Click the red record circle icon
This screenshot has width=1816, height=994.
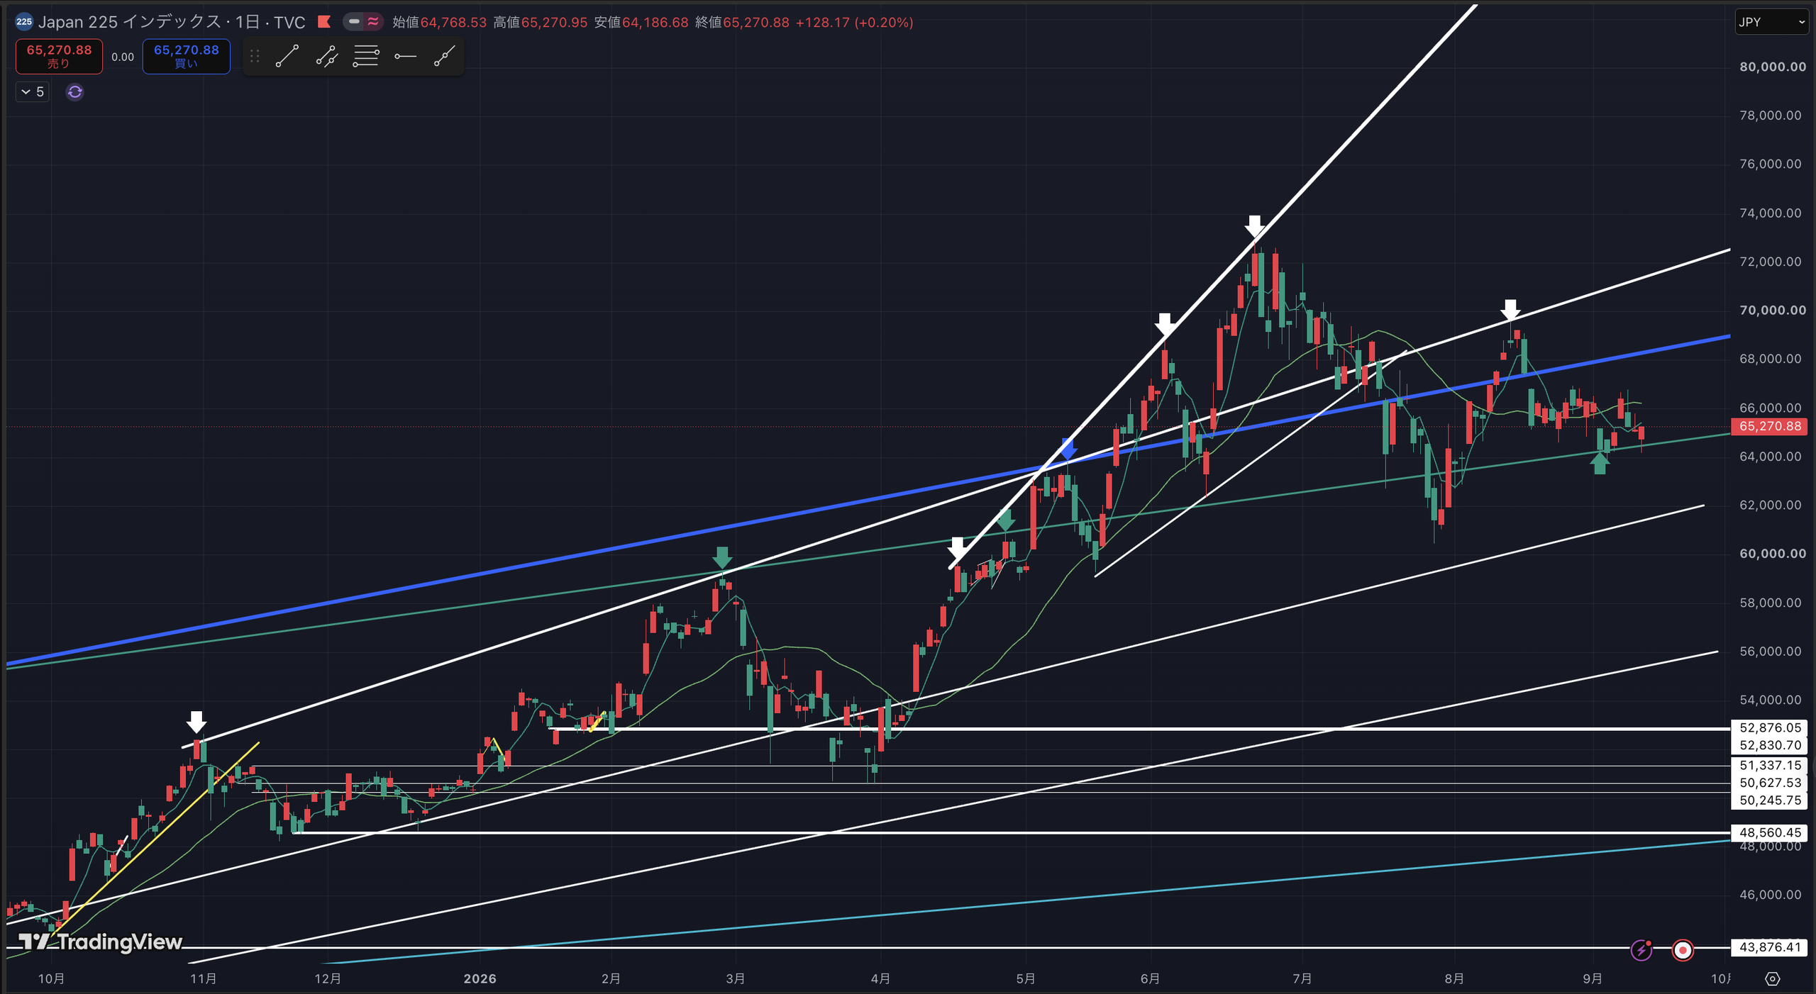pos(1683,949)
